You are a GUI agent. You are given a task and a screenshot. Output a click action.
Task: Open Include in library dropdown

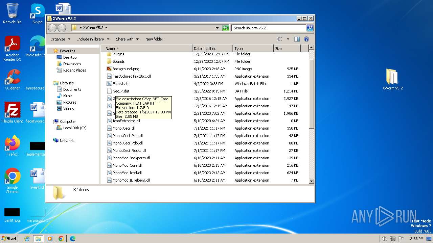tap(93, 39)
